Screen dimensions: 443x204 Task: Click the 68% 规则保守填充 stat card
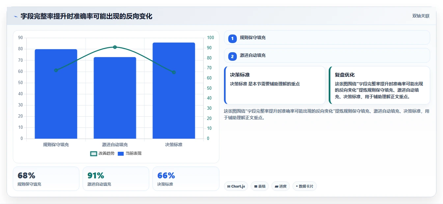(46, 178)
